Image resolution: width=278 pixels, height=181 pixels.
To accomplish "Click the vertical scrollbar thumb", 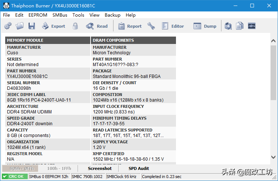I will 273,73.
